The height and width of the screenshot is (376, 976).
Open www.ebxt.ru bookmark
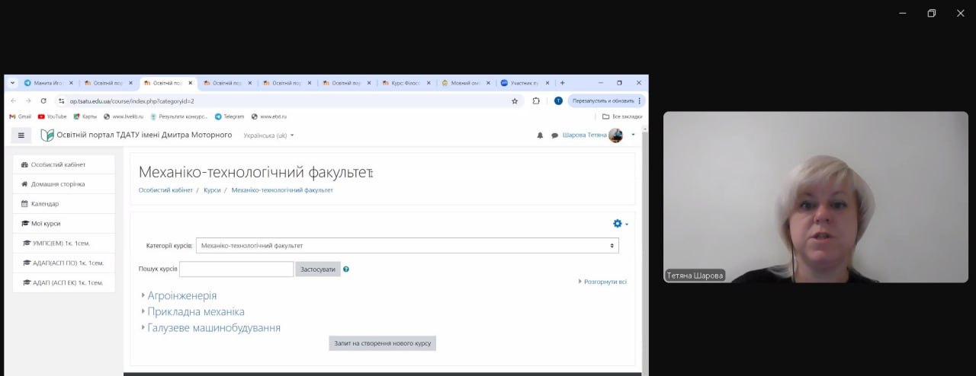(269, 116)
